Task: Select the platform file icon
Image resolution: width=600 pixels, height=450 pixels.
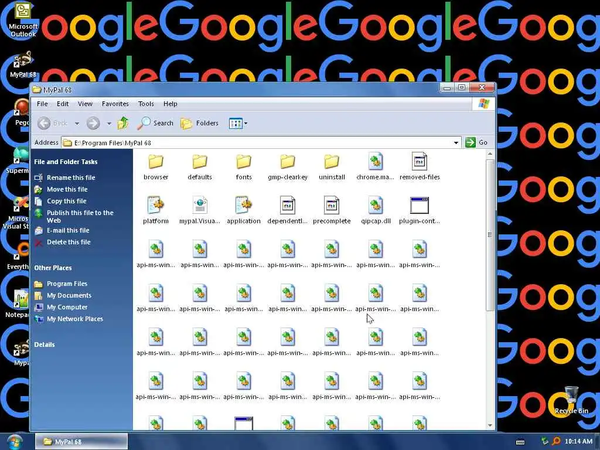Action: (156, 205)
